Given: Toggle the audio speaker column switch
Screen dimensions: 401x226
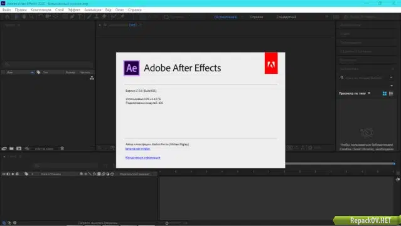Looking at the screenshot, I should tap(8, 174).
